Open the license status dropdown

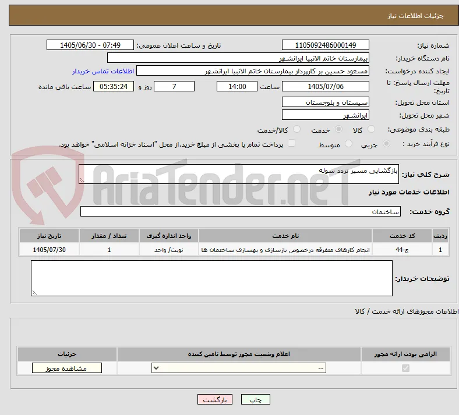(x=239, y=368)
